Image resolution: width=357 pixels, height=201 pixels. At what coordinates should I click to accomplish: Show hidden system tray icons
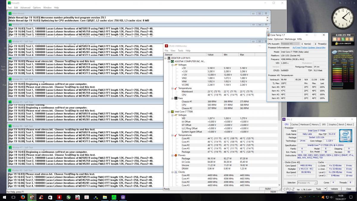(x=300, y=197)
